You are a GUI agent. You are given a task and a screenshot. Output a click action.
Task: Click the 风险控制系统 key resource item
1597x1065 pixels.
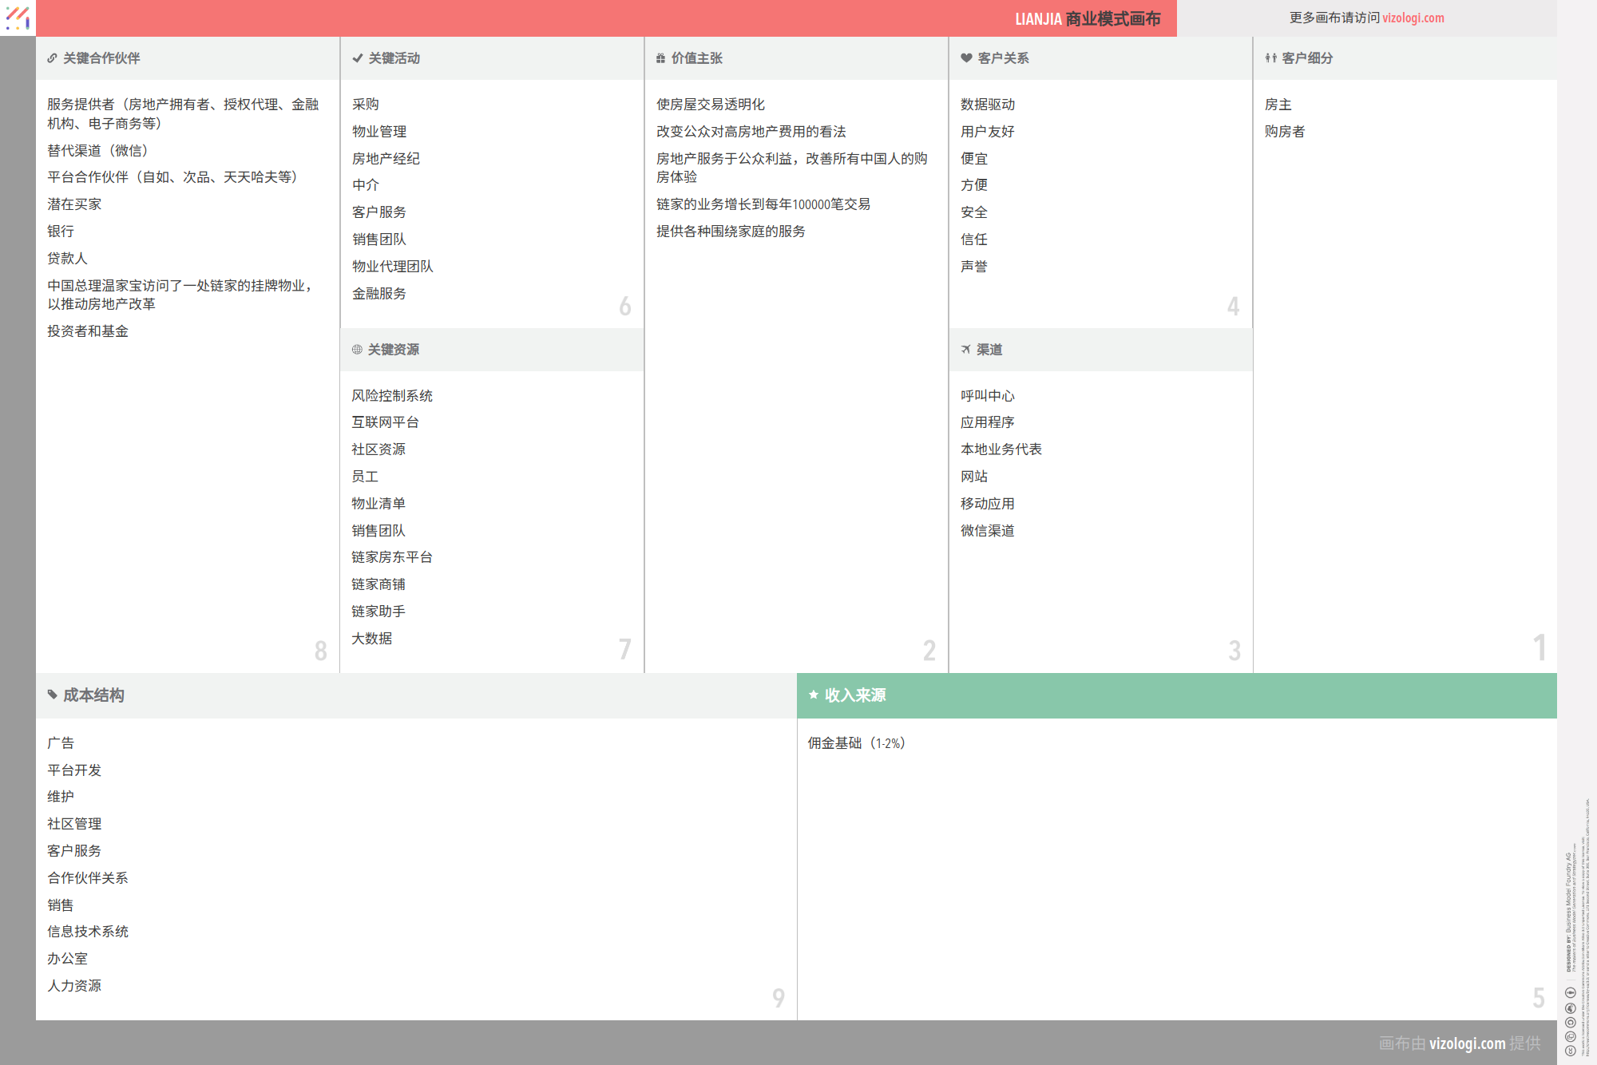(x=392, y=396)
